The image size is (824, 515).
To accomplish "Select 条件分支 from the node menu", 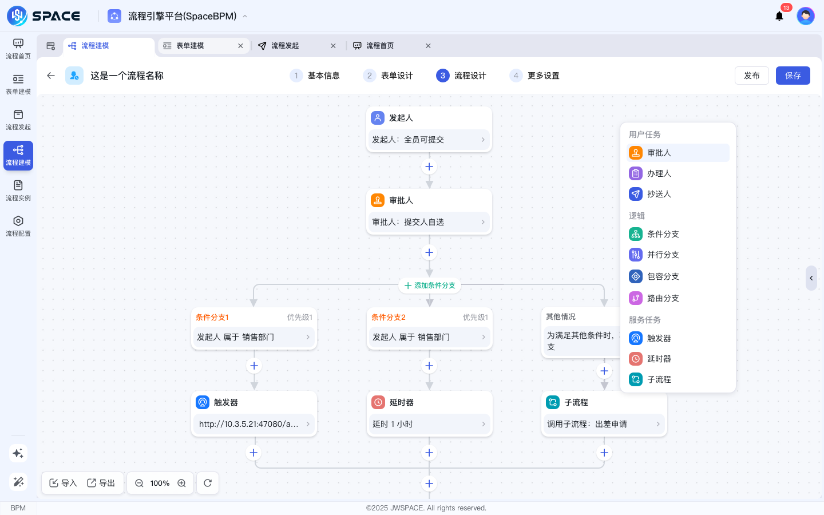I will click(x=663, y=234).
